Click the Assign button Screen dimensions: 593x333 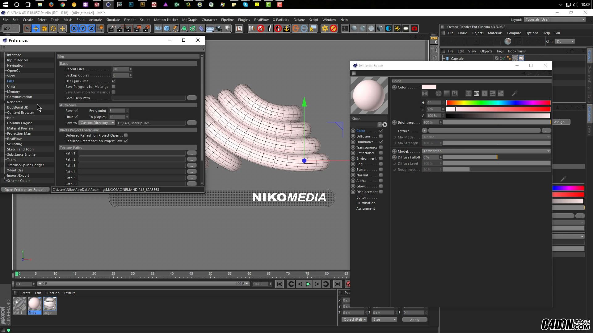coord(561,122)
